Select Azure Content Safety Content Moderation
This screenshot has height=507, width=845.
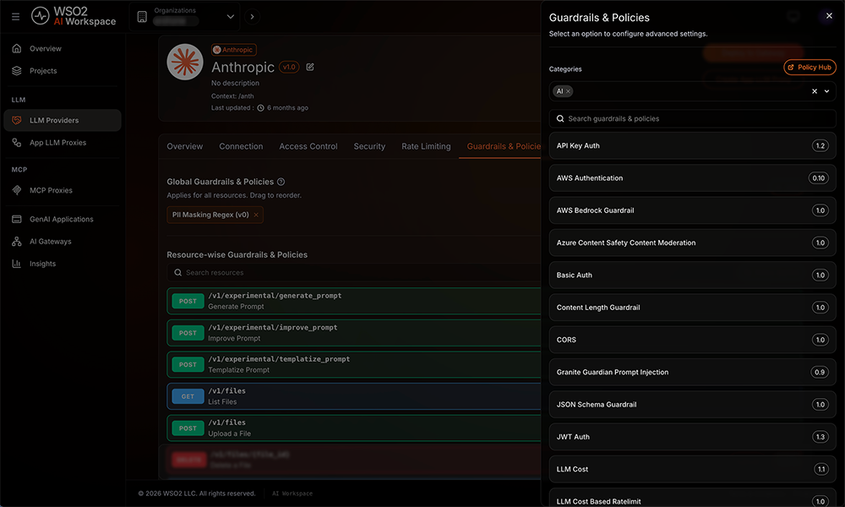pos(693,243)
